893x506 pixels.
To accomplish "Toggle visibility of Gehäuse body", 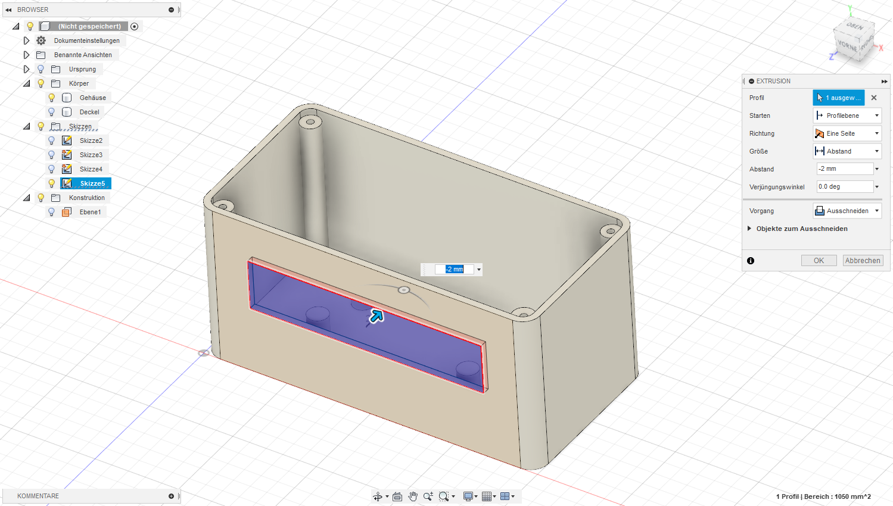I will click(52, 98).
